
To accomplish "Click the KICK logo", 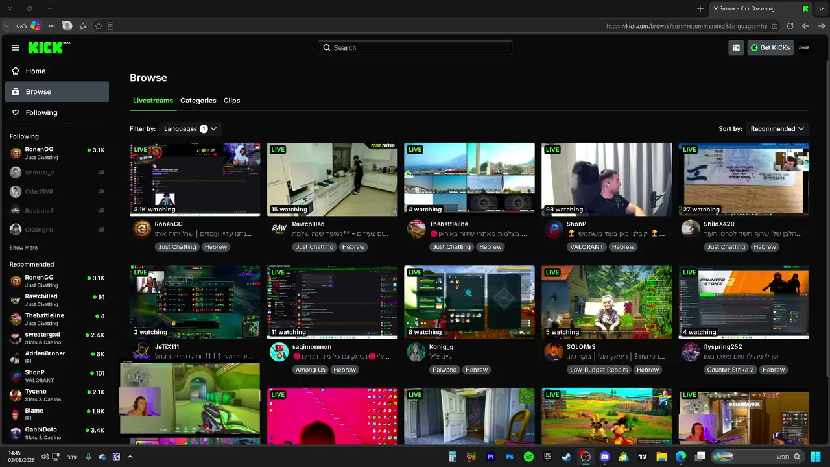I will point(49,47).
